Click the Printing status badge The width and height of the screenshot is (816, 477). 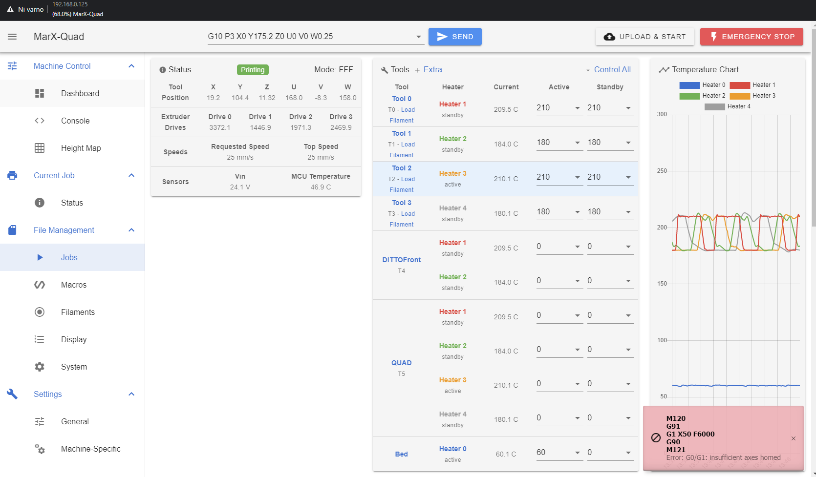(253, 70)
